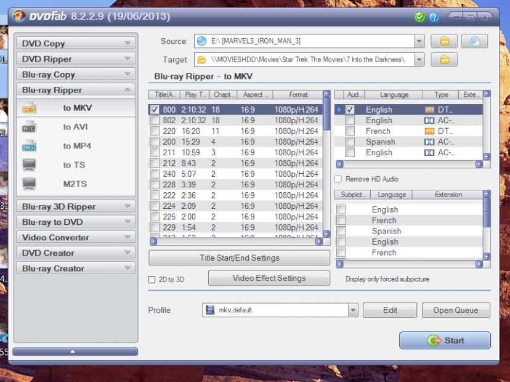This screenshot has height=382, width=510.
Task: Browse source folder with the folder icon
Action: 444,41
